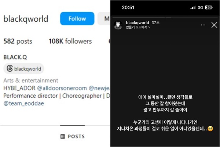Close the story with the X icon

(214, 25)
